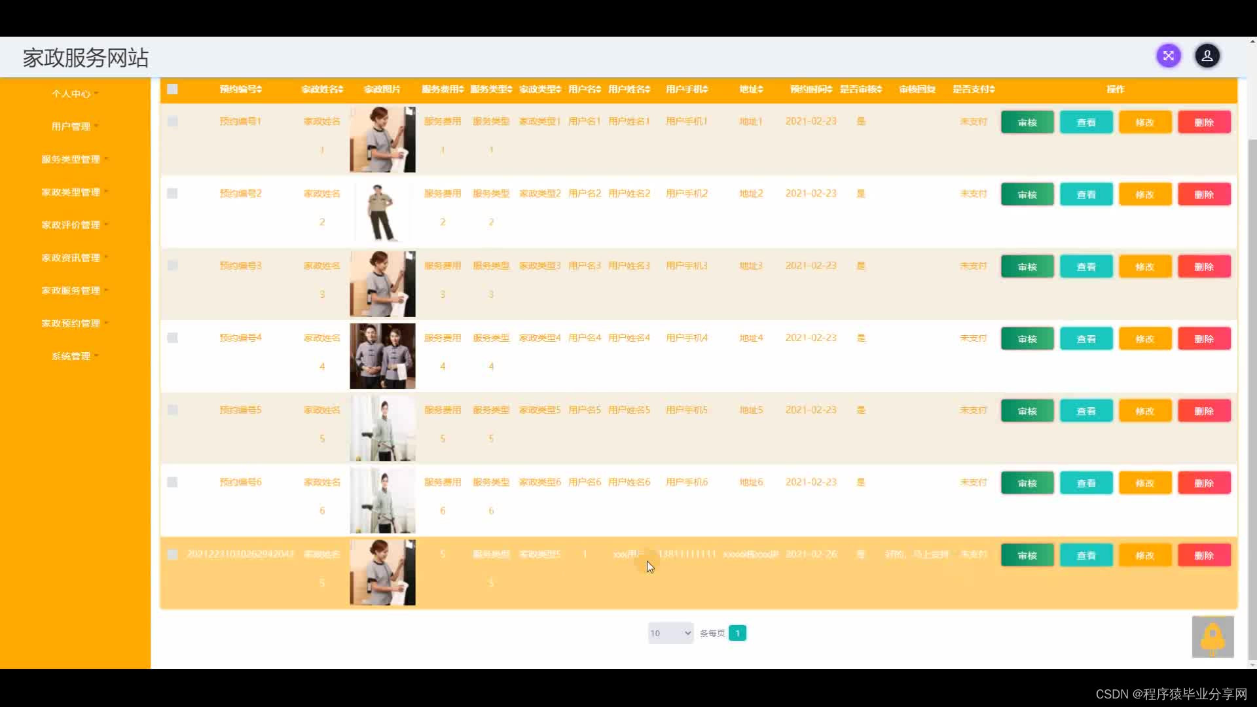Toggle the select-all checkbox in header
Screen dimensions: 1257x707
[172, 89]
